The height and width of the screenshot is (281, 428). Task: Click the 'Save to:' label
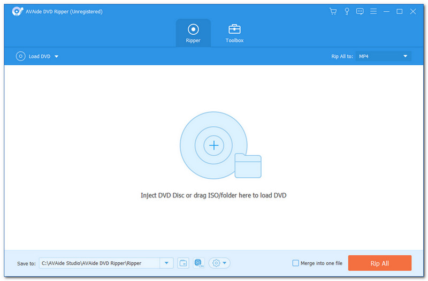click(x=26, y=263)
